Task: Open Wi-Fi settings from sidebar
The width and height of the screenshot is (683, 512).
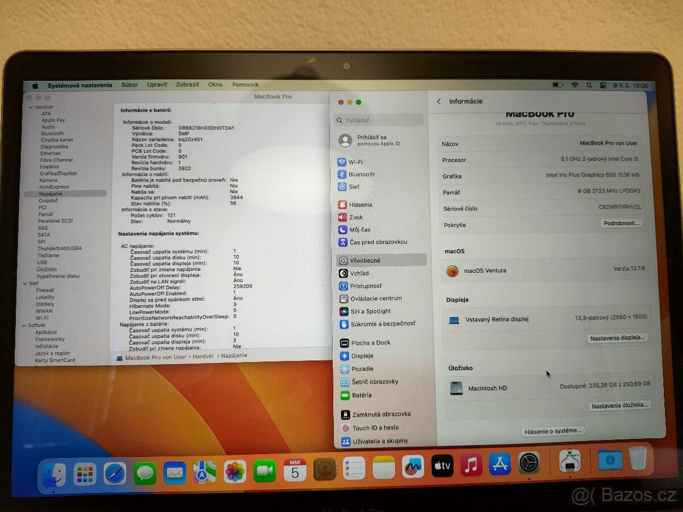Action: (x=355, y=162)
